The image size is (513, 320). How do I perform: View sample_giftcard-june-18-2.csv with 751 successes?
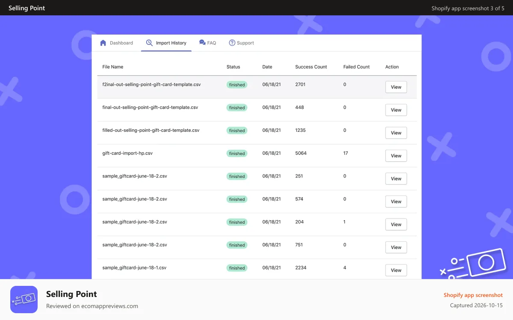[x=396, y=247]
